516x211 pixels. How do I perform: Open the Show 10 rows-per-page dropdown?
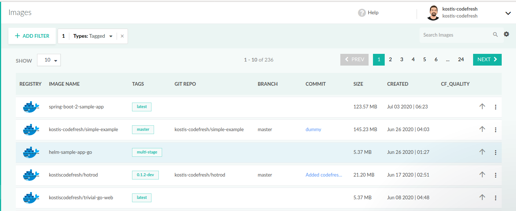(49, 60)
